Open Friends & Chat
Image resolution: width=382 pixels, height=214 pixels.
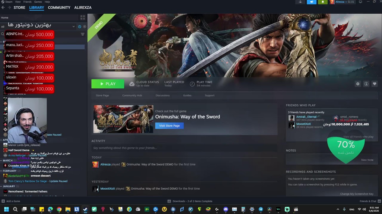coord(368,201)
